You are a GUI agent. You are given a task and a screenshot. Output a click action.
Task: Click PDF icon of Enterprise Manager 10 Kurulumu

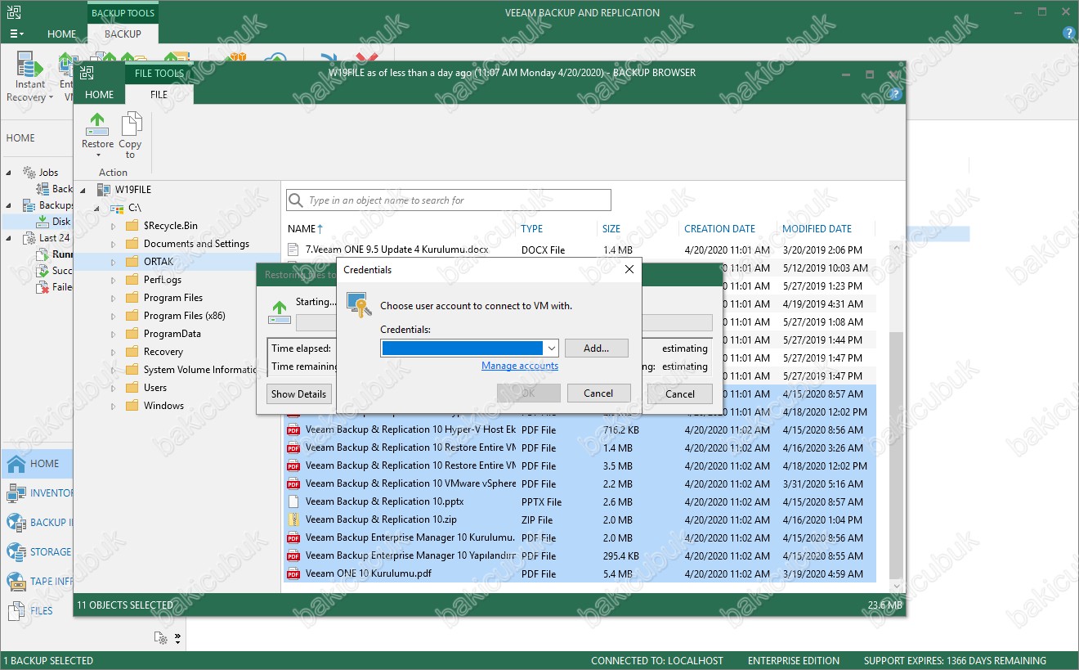coord(294,537)
